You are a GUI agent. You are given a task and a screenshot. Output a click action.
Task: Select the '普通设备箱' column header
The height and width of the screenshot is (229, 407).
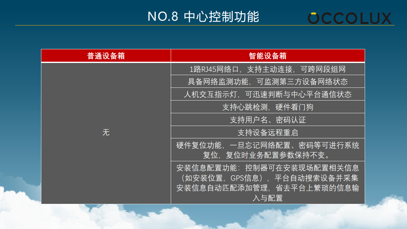(106, 56)
